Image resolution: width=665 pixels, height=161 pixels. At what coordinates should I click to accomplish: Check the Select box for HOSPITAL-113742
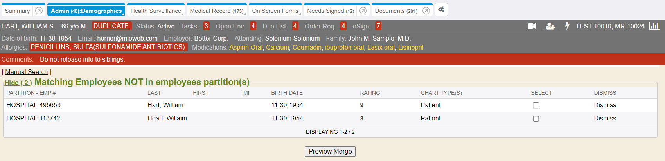point(536,119)
